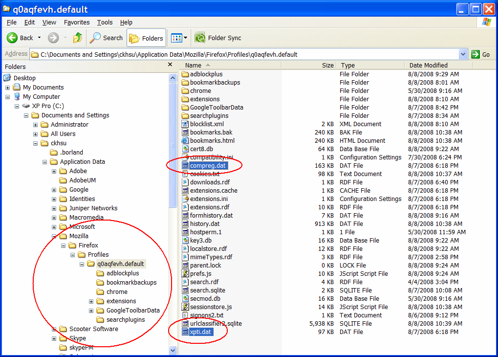The height and width of the screenshot is (357, 498).
Task: Sort by Size column header
Action: pyautogui.click(x=309, y=65)
